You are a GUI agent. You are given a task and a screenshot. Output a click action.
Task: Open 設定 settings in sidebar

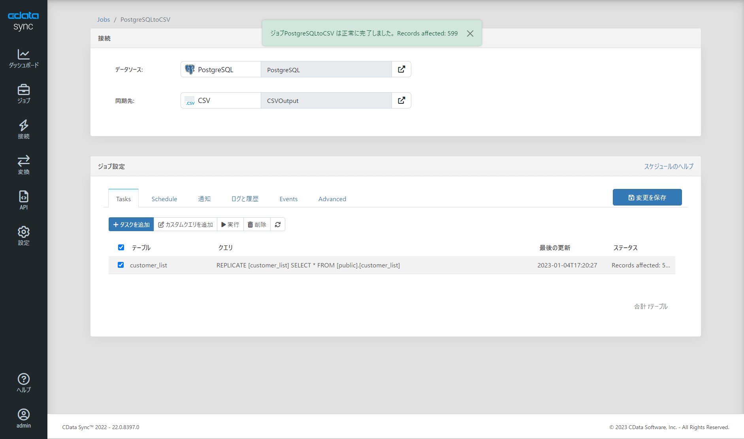[24, 236]
